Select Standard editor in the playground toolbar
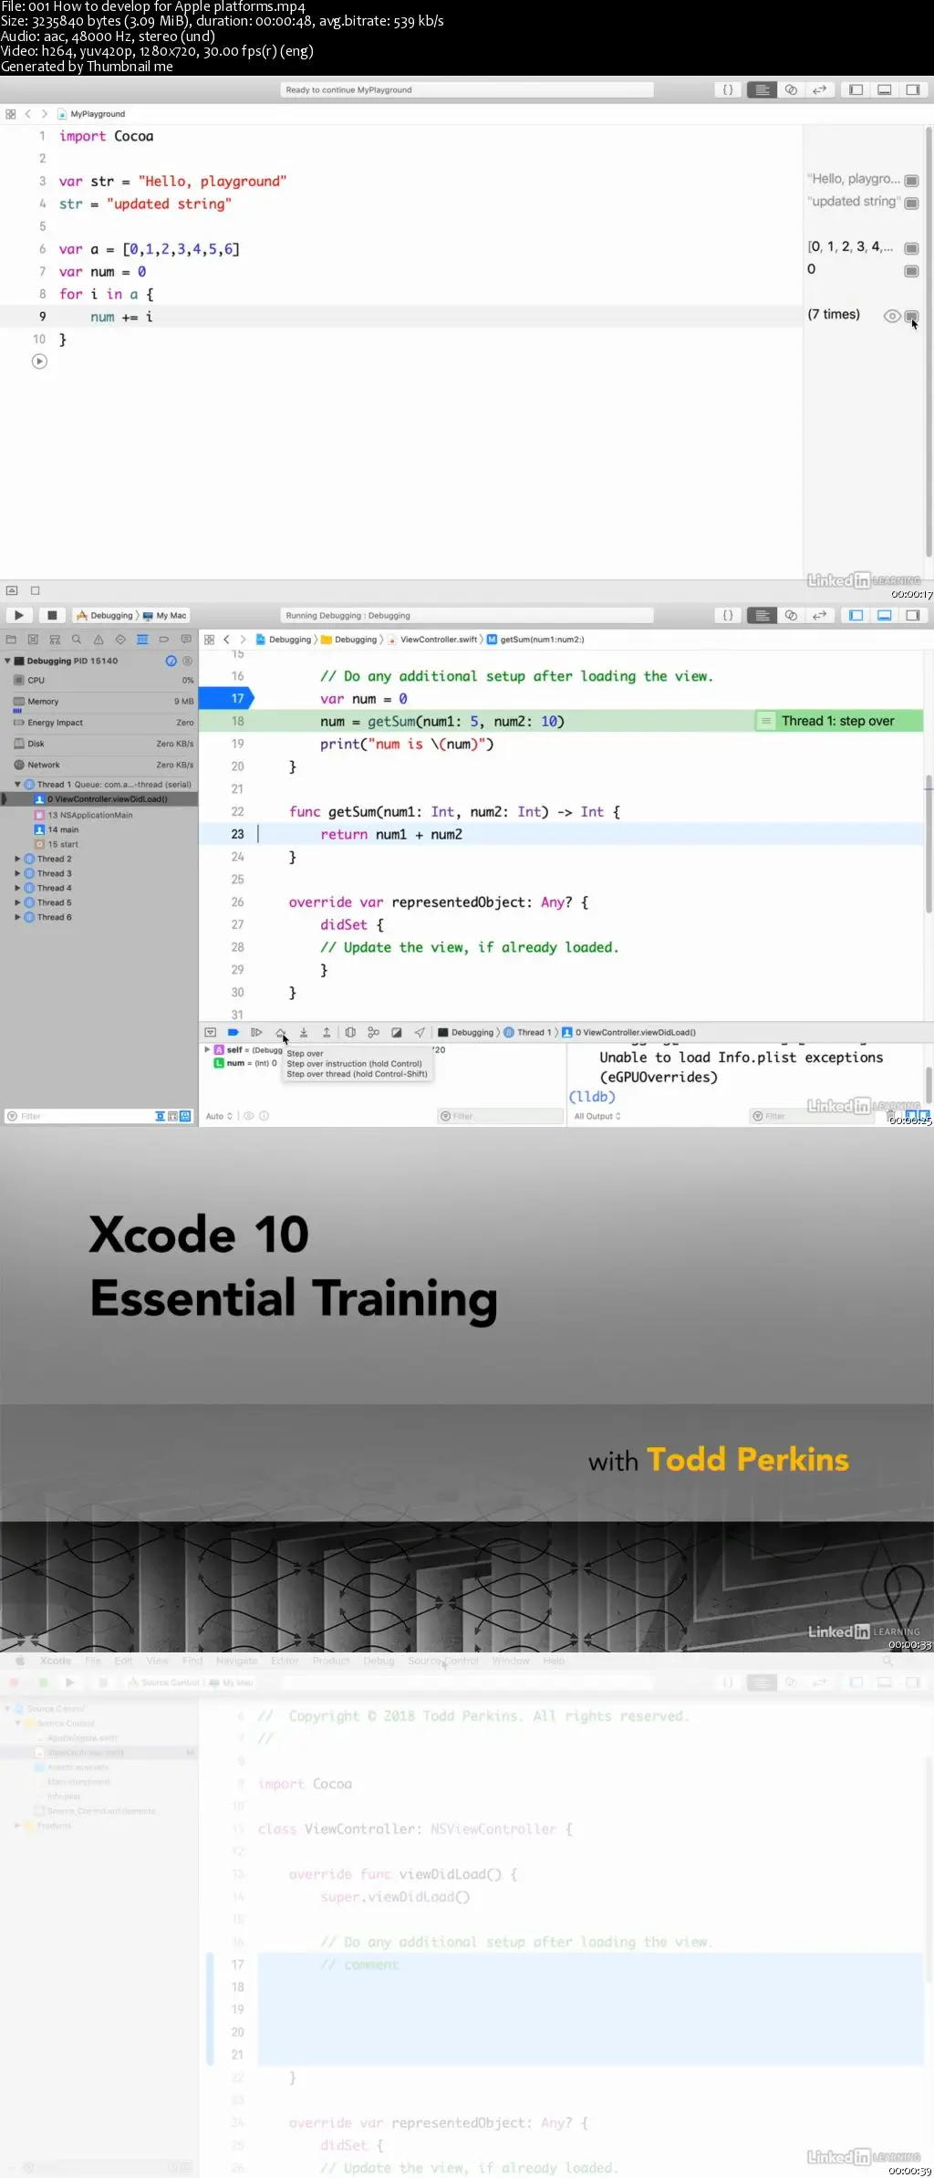The width and height of the screenshot is (934, 2178). click(x=762, y=89)
